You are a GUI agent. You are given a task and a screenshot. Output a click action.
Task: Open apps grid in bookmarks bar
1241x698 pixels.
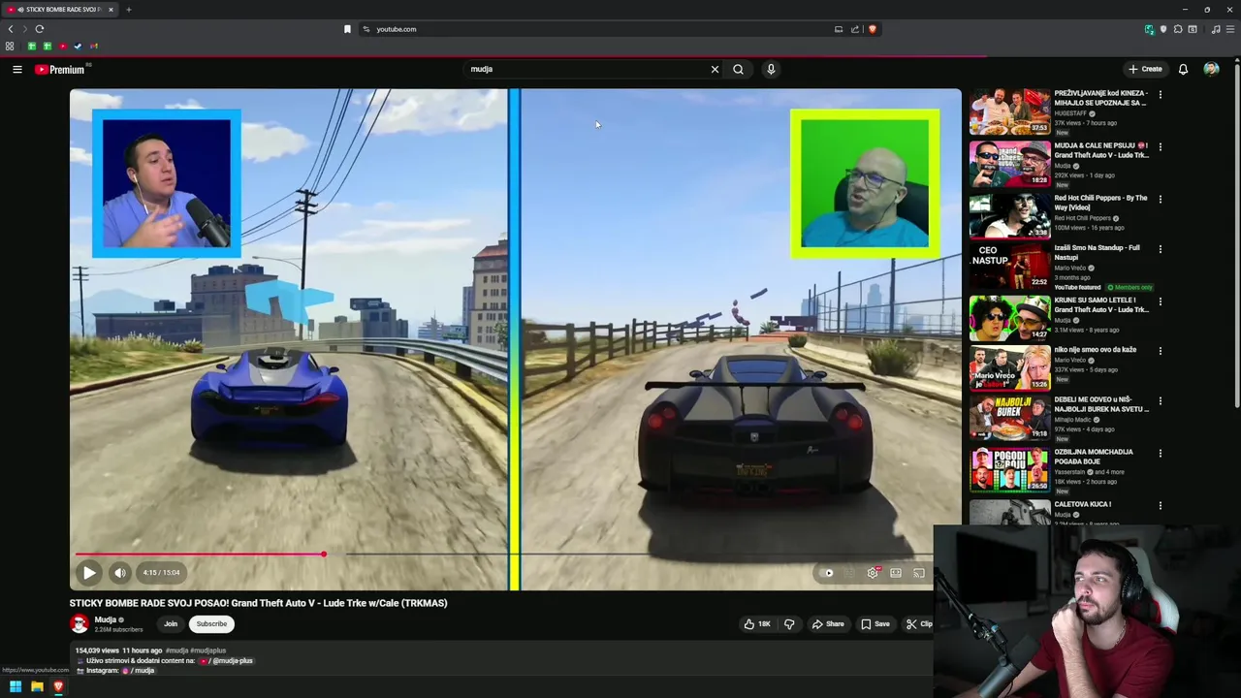[10, 46]
